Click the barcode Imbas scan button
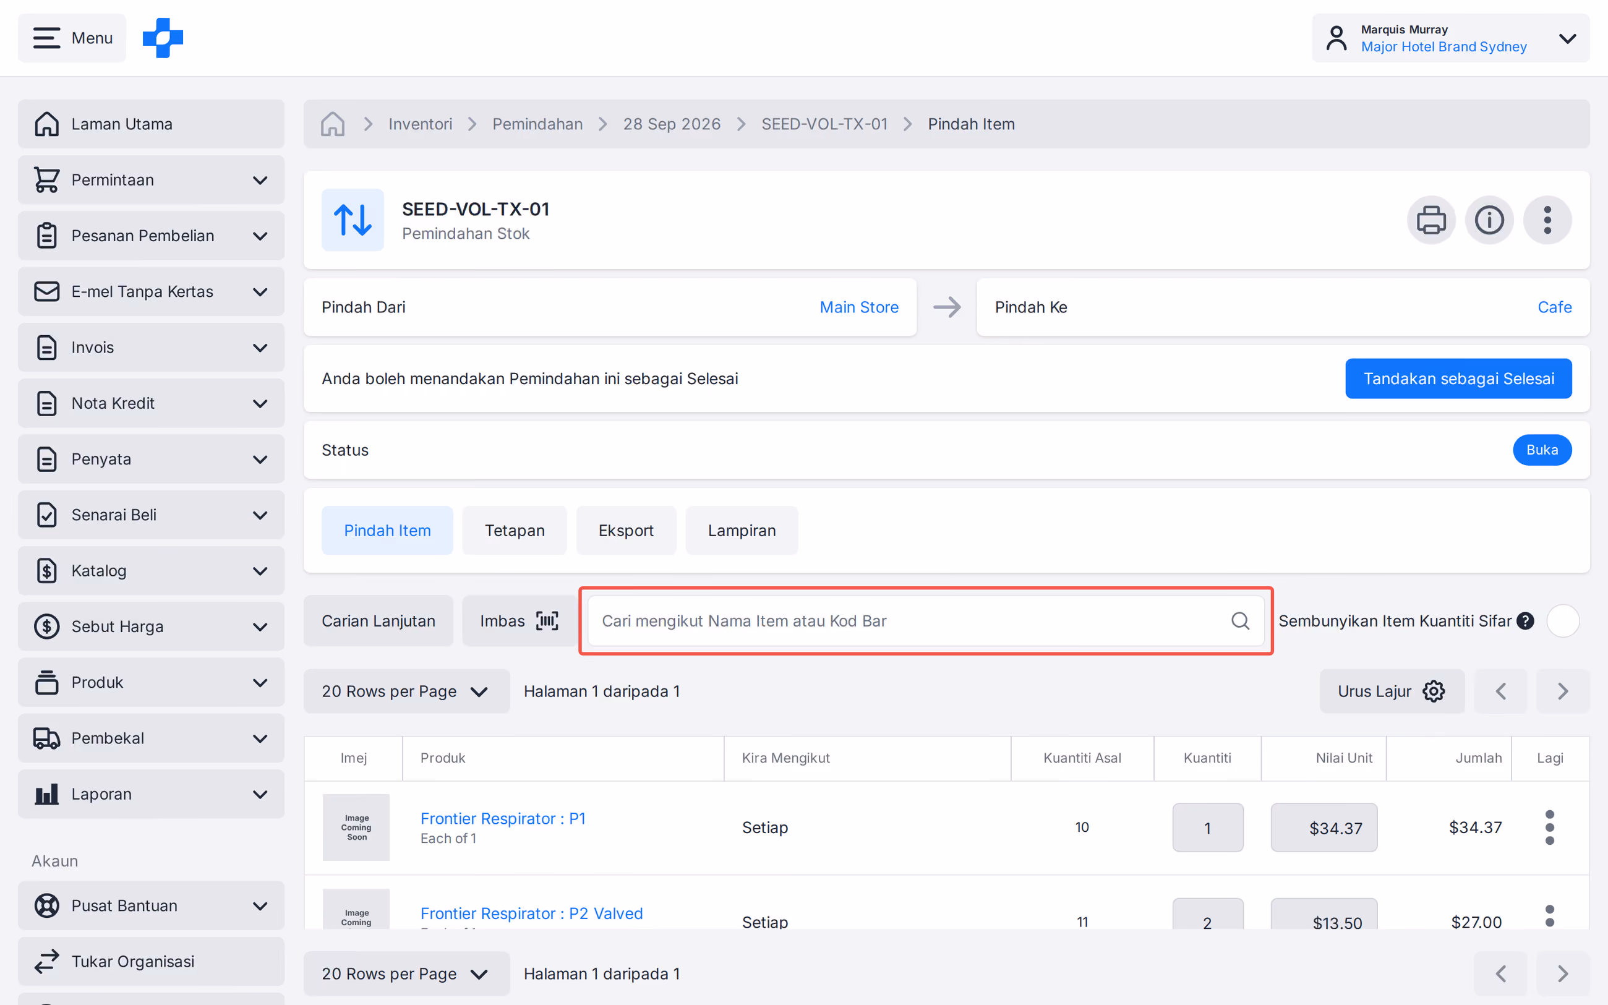 [x=519, y=621]
